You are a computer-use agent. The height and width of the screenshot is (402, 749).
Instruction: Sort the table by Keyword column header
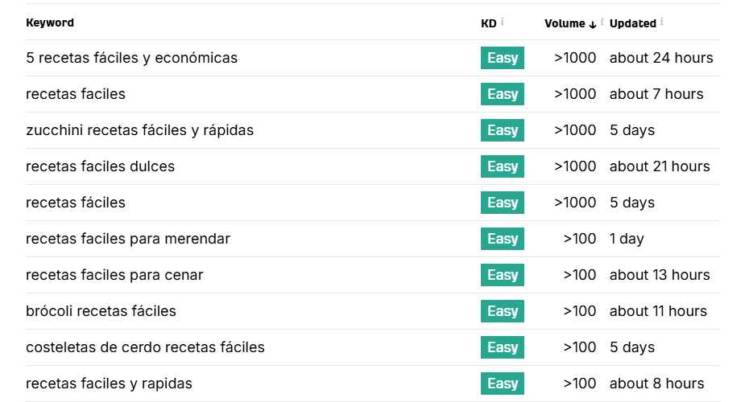[x=50, y=23]
